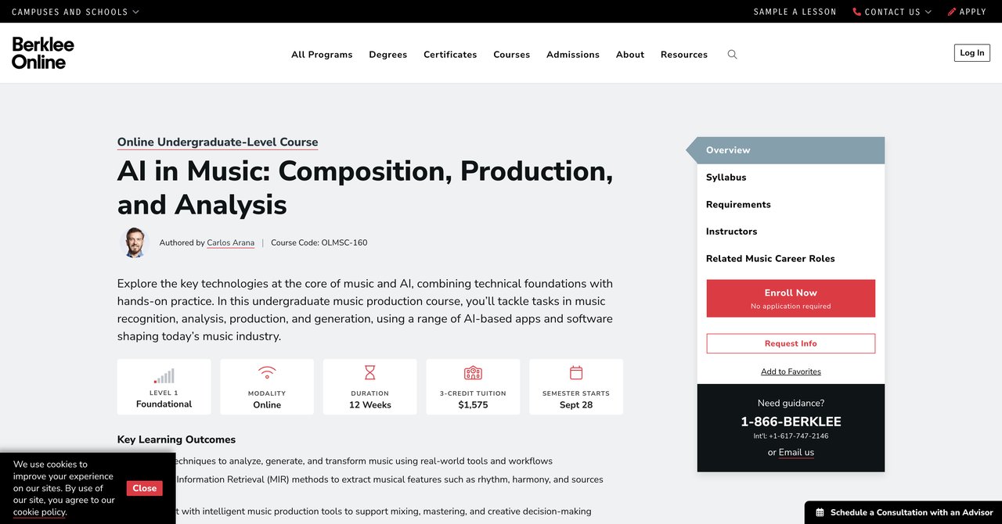Click the 12 Weeks duration value

pos(370,405)
